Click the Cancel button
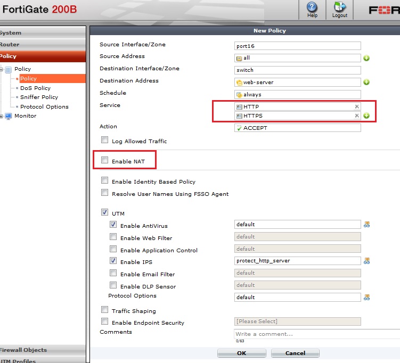Image resolution: width=400 pixels, height=363 pixels. [x=295, y=353]
